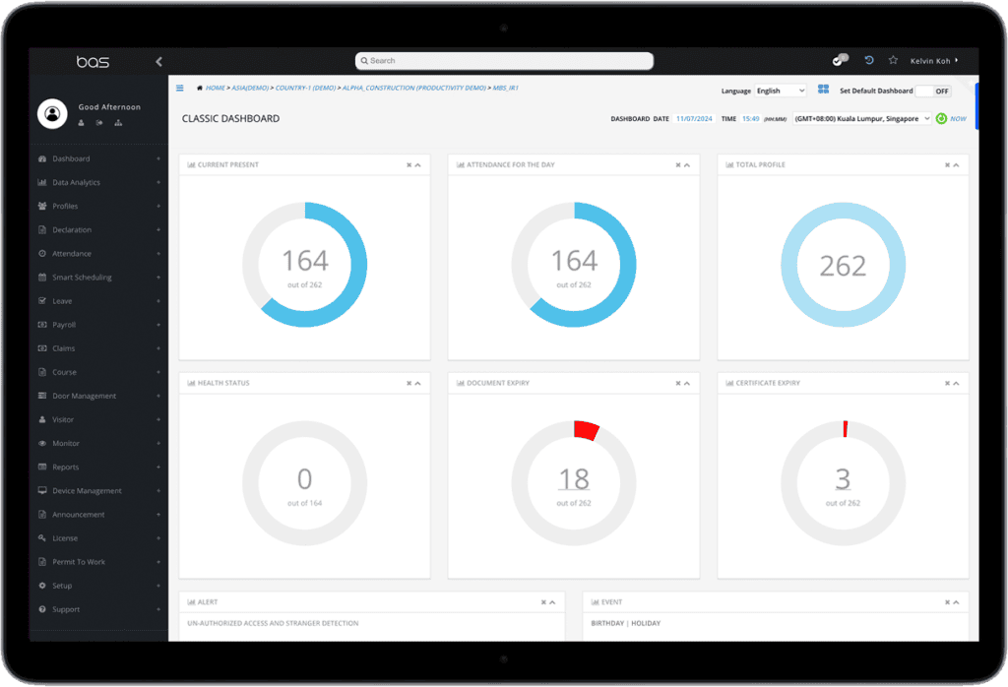Click the history refresh icon in top bar
The image size is (1008, 687).
(868, 60)
